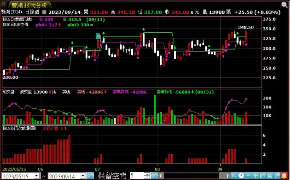Click the 日線圖 chart period label

pos(32,12)
